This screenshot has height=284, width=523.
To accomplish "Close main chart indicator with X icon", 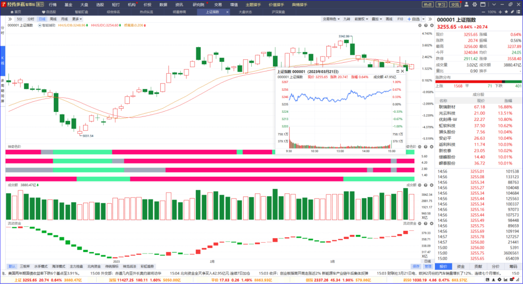I will [x=432, y=25].
